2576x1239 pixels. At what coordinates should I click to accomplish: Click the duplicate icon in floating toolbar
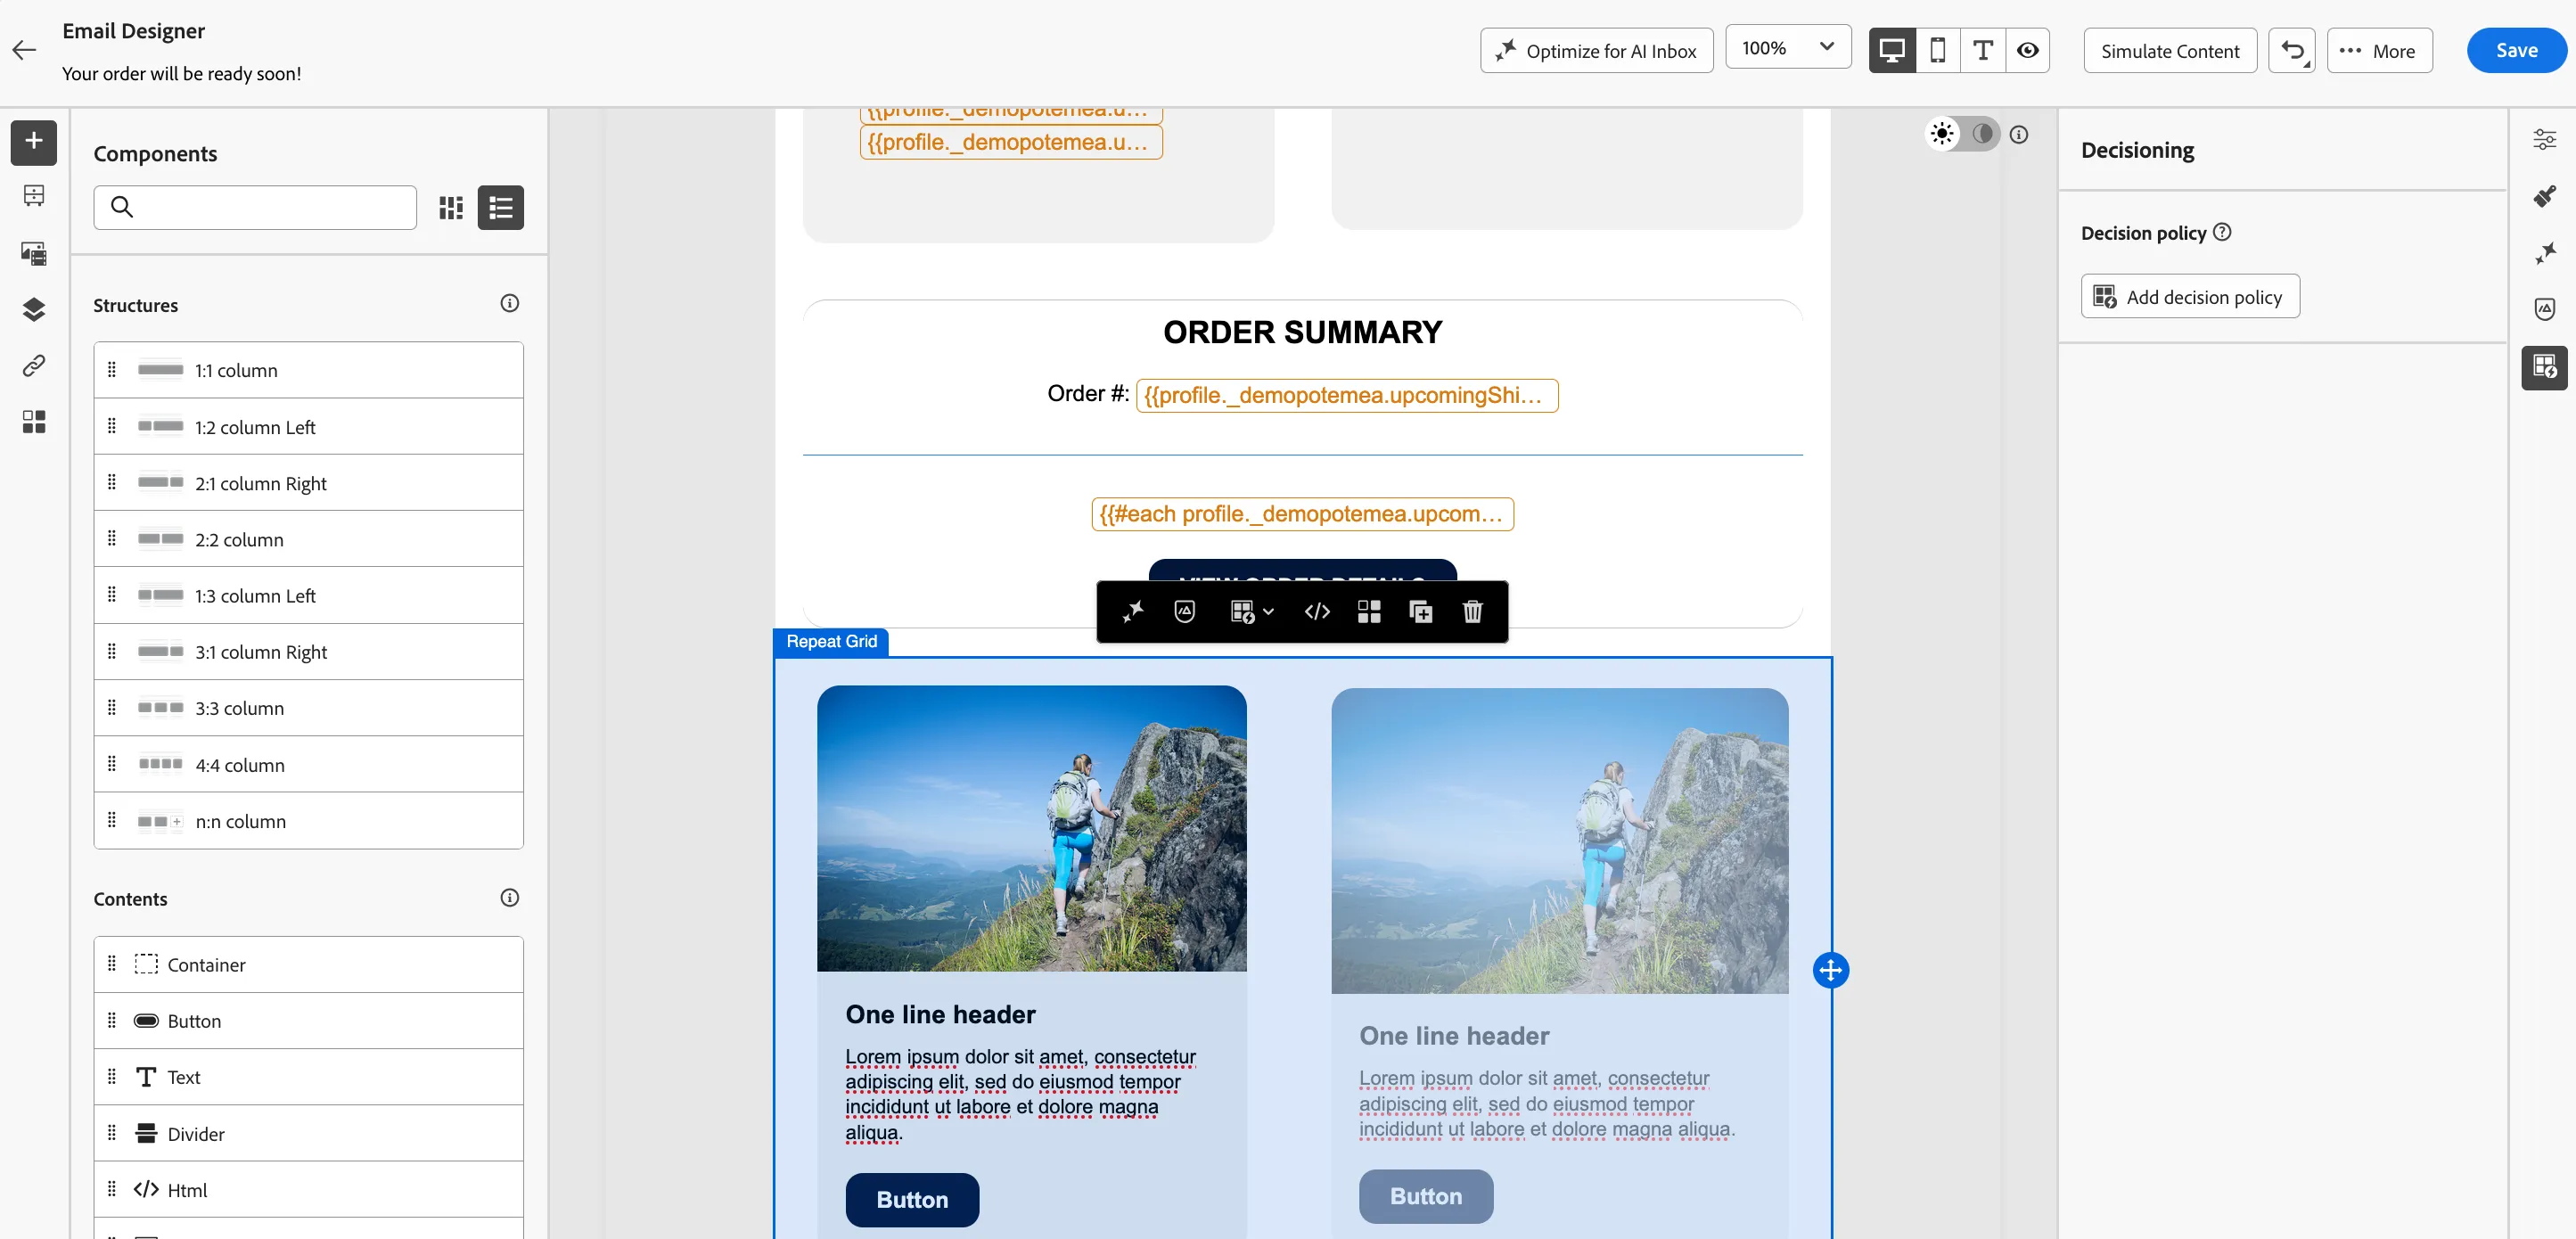pos(1420,611)
